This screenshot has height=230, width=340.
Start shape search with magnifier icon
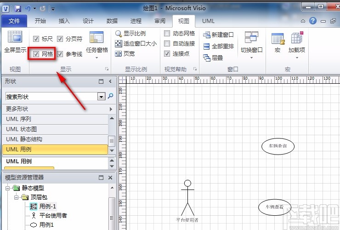click(x=110, y=96)
